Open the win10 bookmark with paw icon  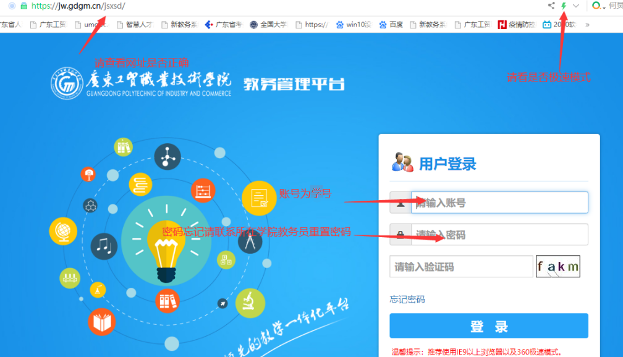tap(354, 25)
